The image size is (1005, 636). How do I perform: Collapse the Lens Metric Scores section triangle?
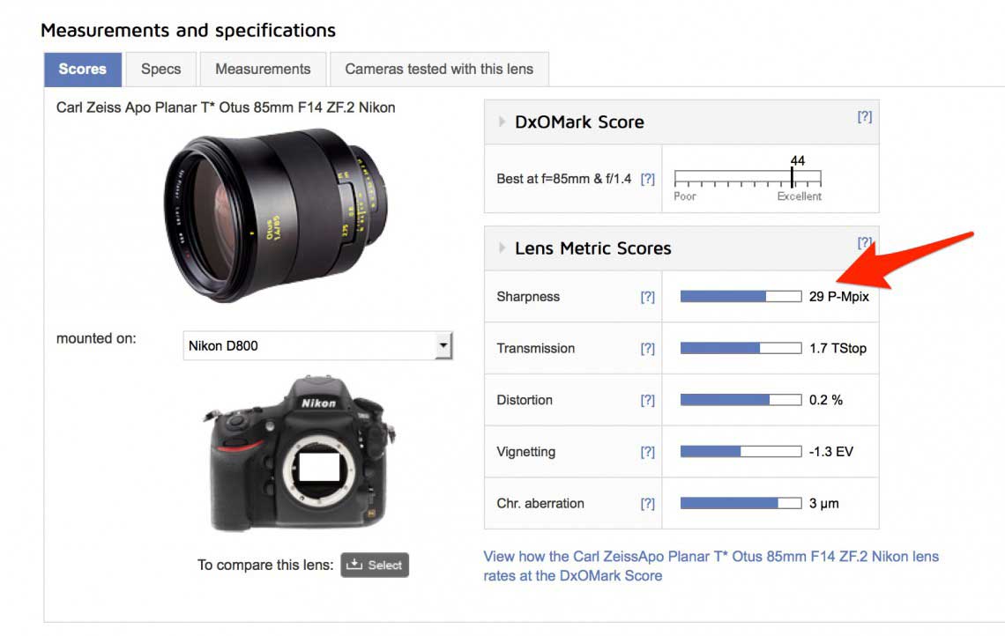[502, 248]
